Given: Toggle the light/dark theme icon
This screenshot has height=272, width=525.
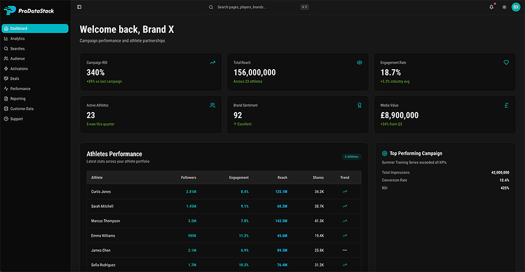Looking at the screenshot, I should [504, 7].
